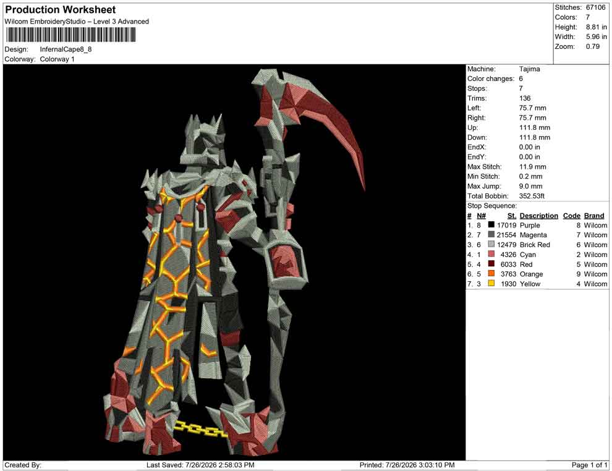Click the Machine value 'Tajima'
This screenshot has width=612, height=471.
[x=529, y=69]
